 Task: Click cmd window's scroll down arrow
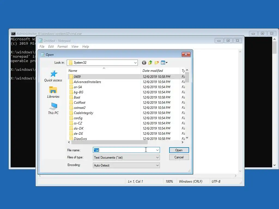click(274, 165)
